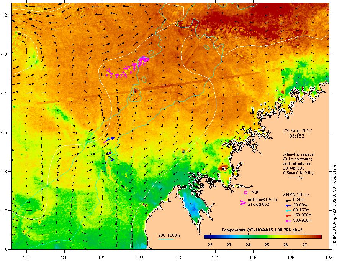Click the '300-600m' depth label
Viewport: 337px width, 261px height.
(x=302, y=220)
